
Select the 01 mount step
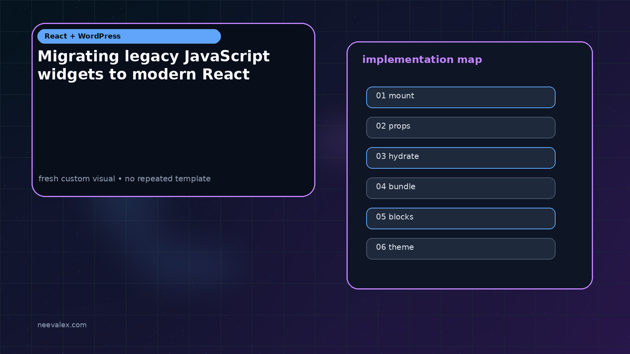[461, 97]
